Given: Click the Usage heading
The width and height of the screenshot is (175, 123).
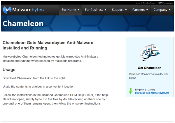Looking at the screenshot, I should pos(9,70).
